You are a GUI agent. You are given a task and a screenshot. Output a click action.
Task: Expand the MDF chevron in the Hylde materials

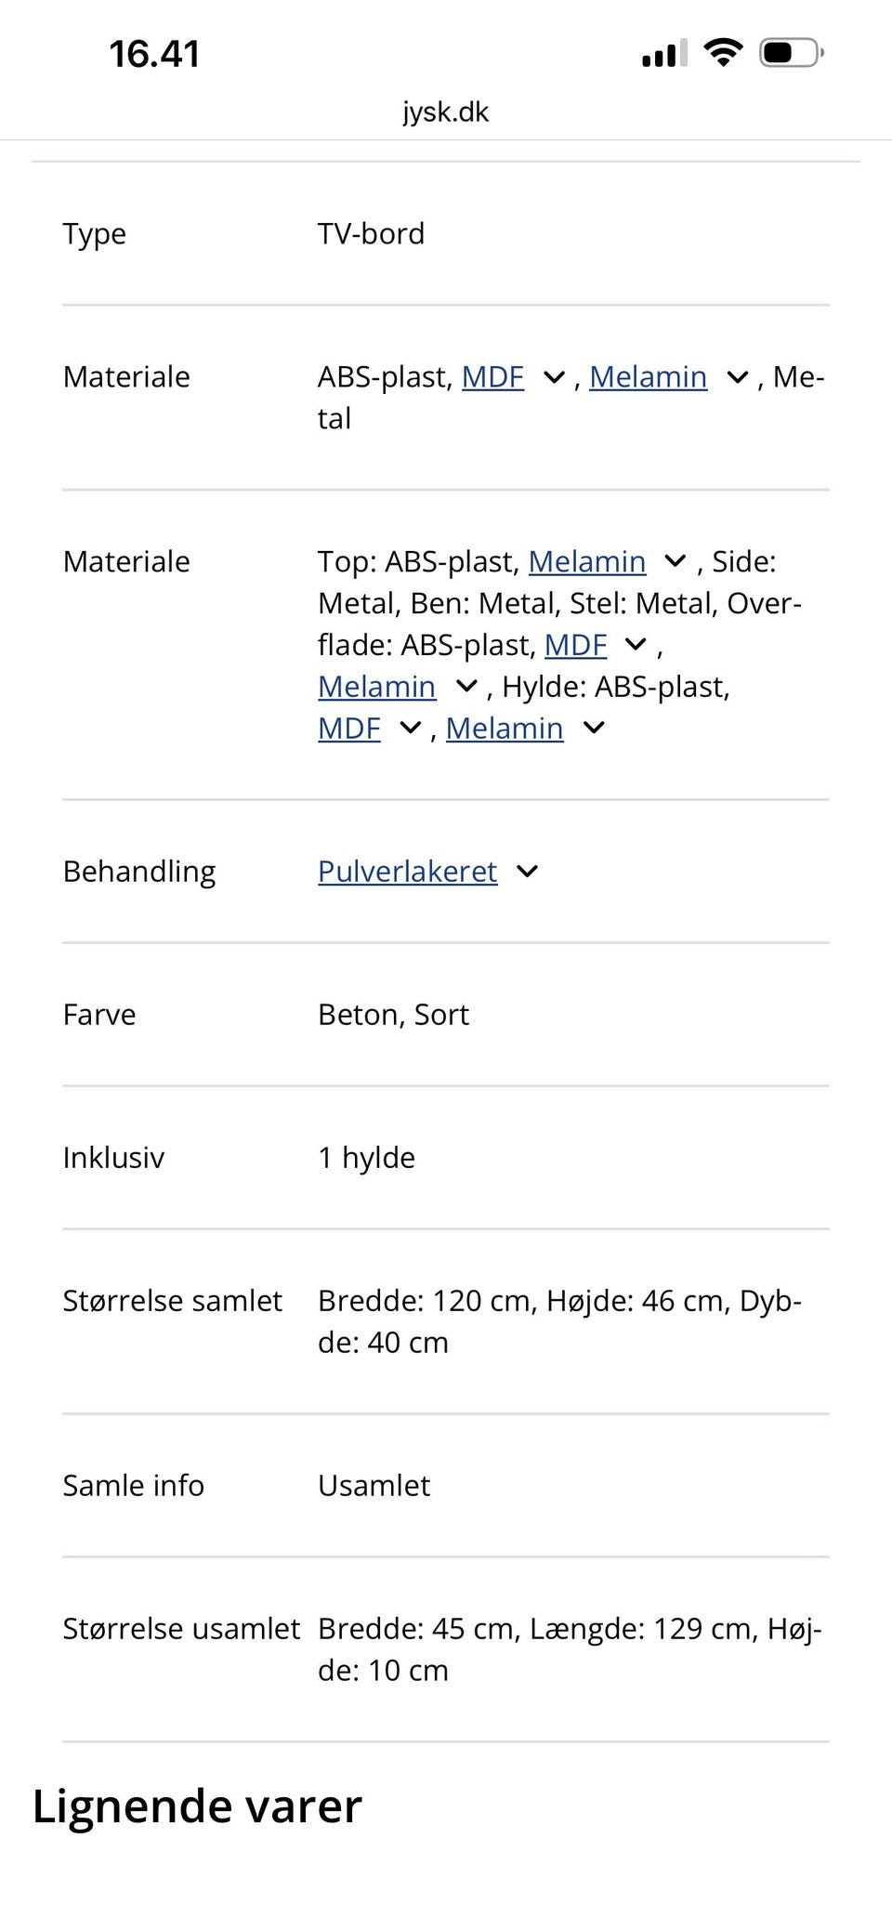409,729
